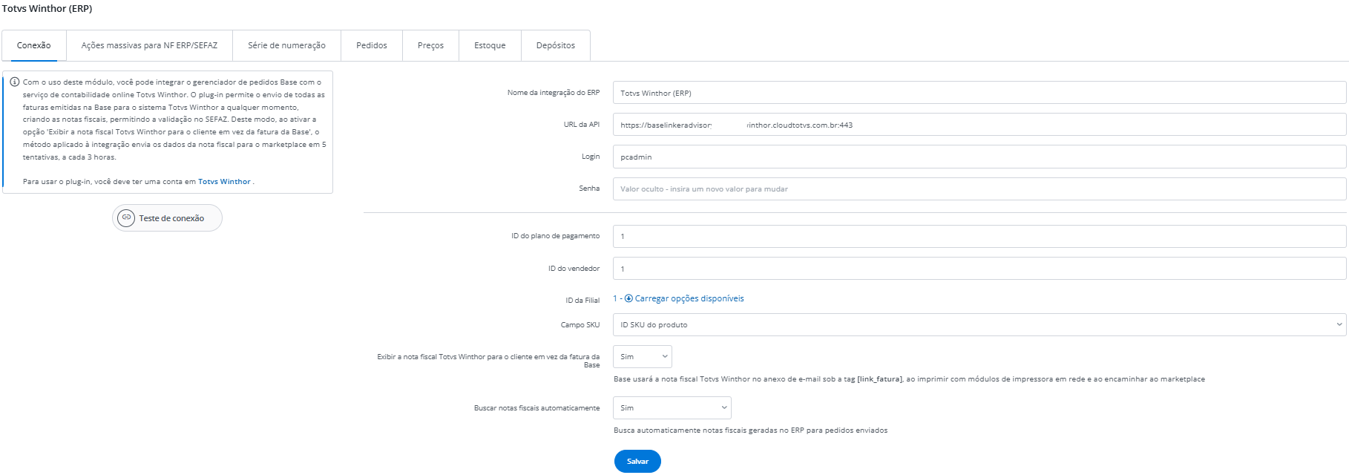
Task: Expand the Exibir nota fiscal Sim dropdown
Action: 642,357
